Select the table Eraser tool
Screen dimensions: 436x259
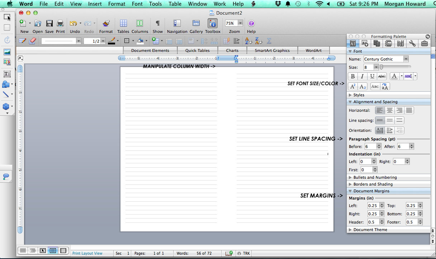click(x=32, y=41)
